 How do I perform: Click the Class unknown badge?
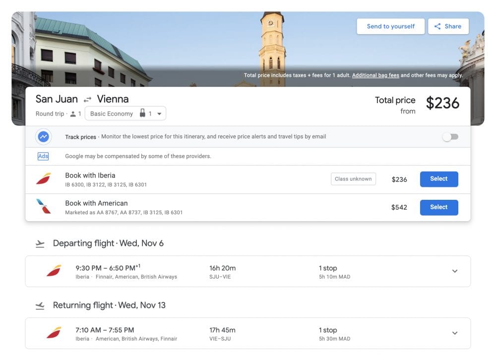[353, 179]
